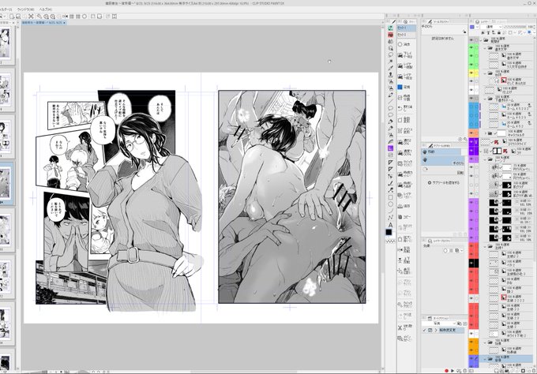Click the Layer panel tab header
The image size is (537, 374).
pyautogui.click(x=483, y=21)
